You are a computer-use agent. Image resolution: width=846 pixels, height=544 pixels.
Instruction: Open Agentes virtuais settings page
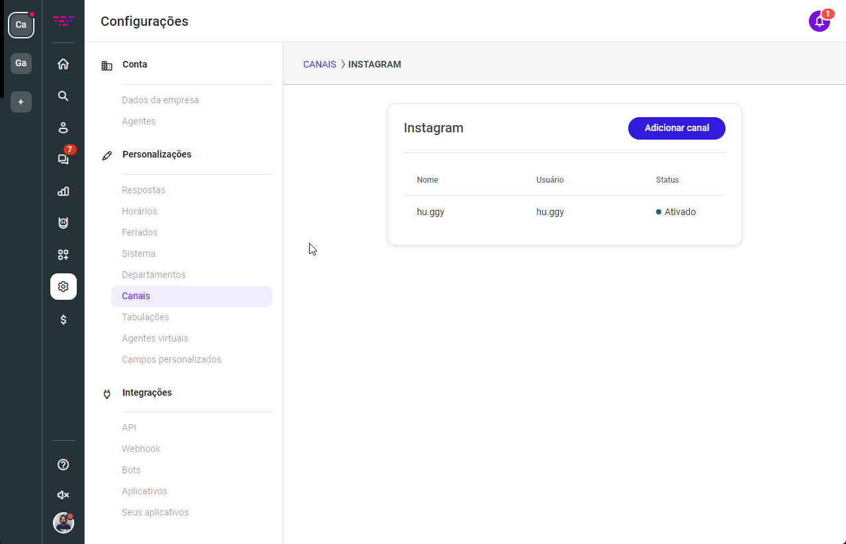[155, 338]
